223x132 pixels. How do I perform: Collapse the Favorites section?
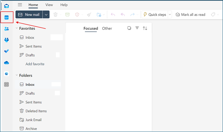pos(17,28)
